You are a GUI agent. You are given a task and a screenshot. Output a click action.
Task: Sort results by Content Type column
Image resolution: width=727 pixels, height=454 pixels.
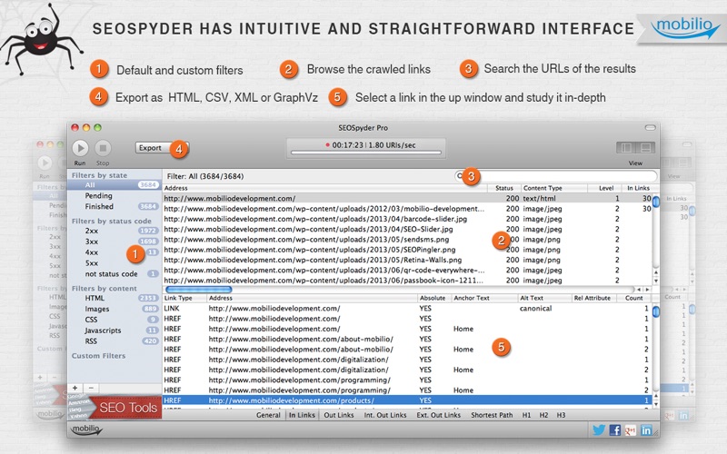(554, 188)
